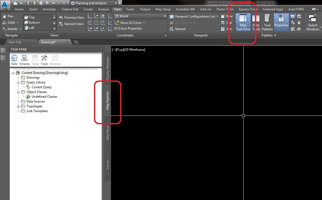Collapse the Query Library tree node
The height and width of the screenshot is (200, 322).
[18, 83]
